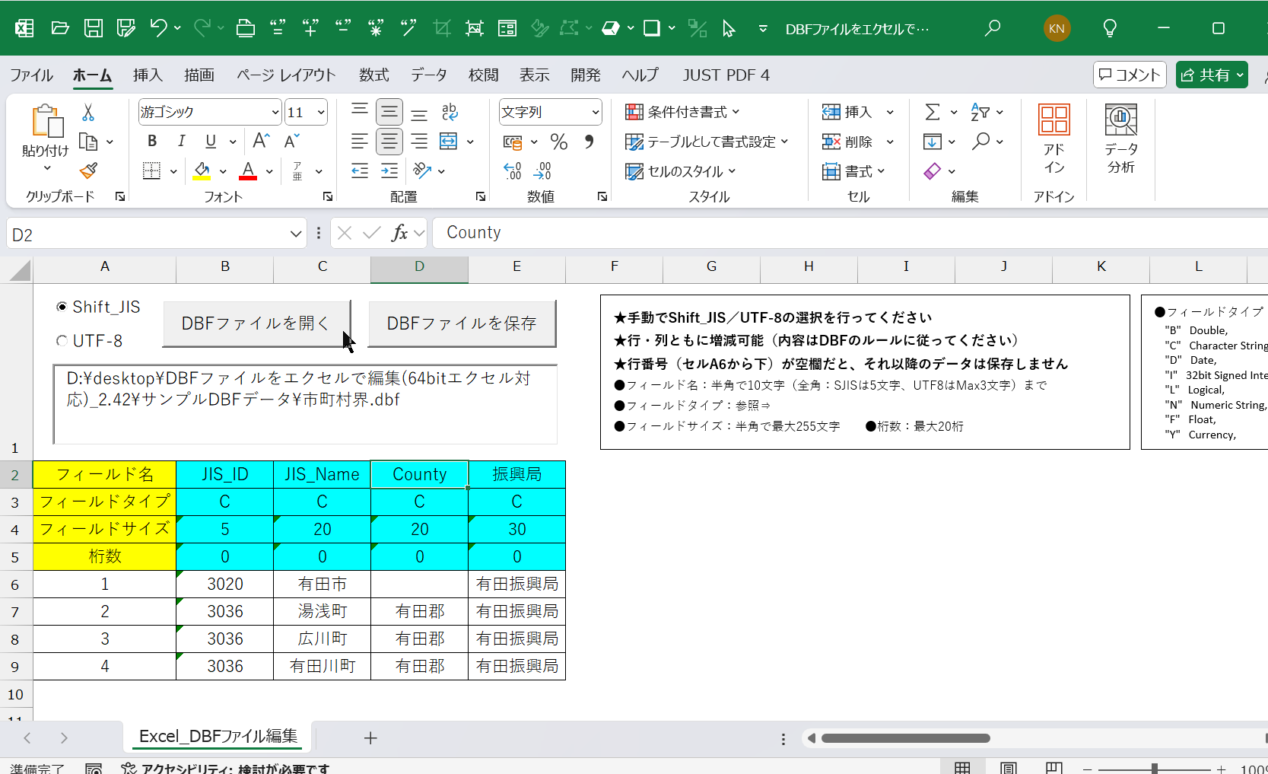Decrease decimal places
This screenshot has width=1268, height=774.
point(542,170)
